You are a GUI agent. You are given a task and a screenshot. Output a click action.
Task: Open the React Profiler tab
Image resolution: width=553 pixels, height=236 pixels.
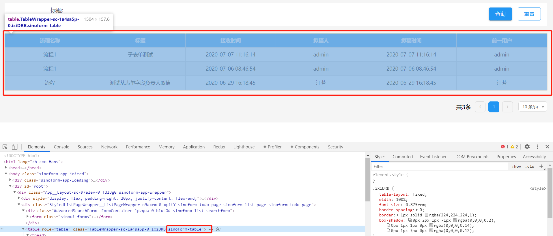click(x=272, y=147)
